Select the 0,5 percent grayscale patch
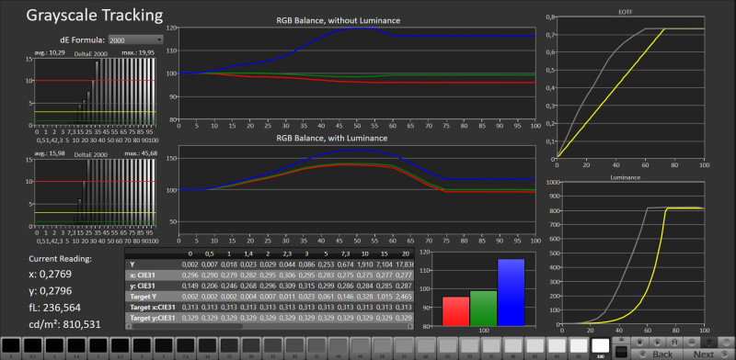 (33, 348)
